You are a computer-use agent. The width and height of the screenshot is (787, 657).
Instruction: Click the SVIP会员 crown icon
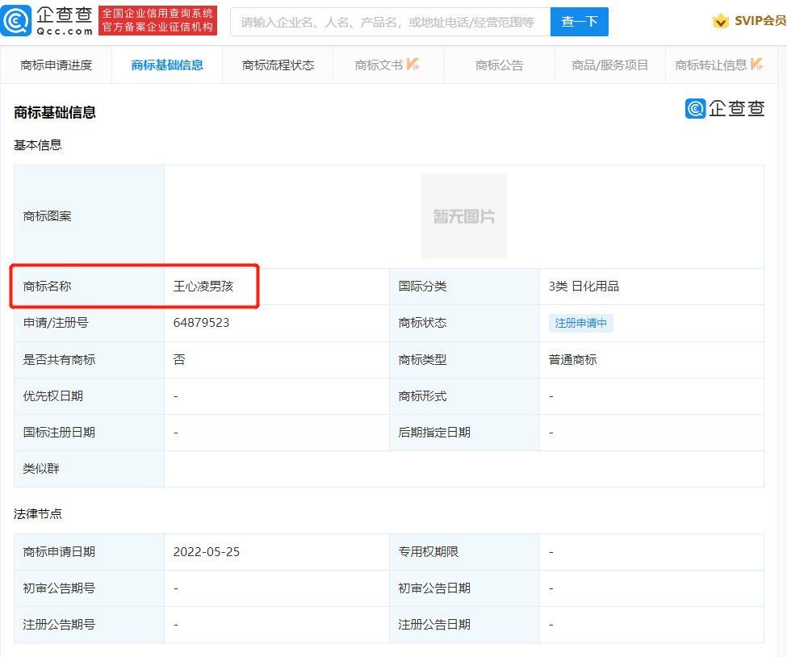(720, 21)
